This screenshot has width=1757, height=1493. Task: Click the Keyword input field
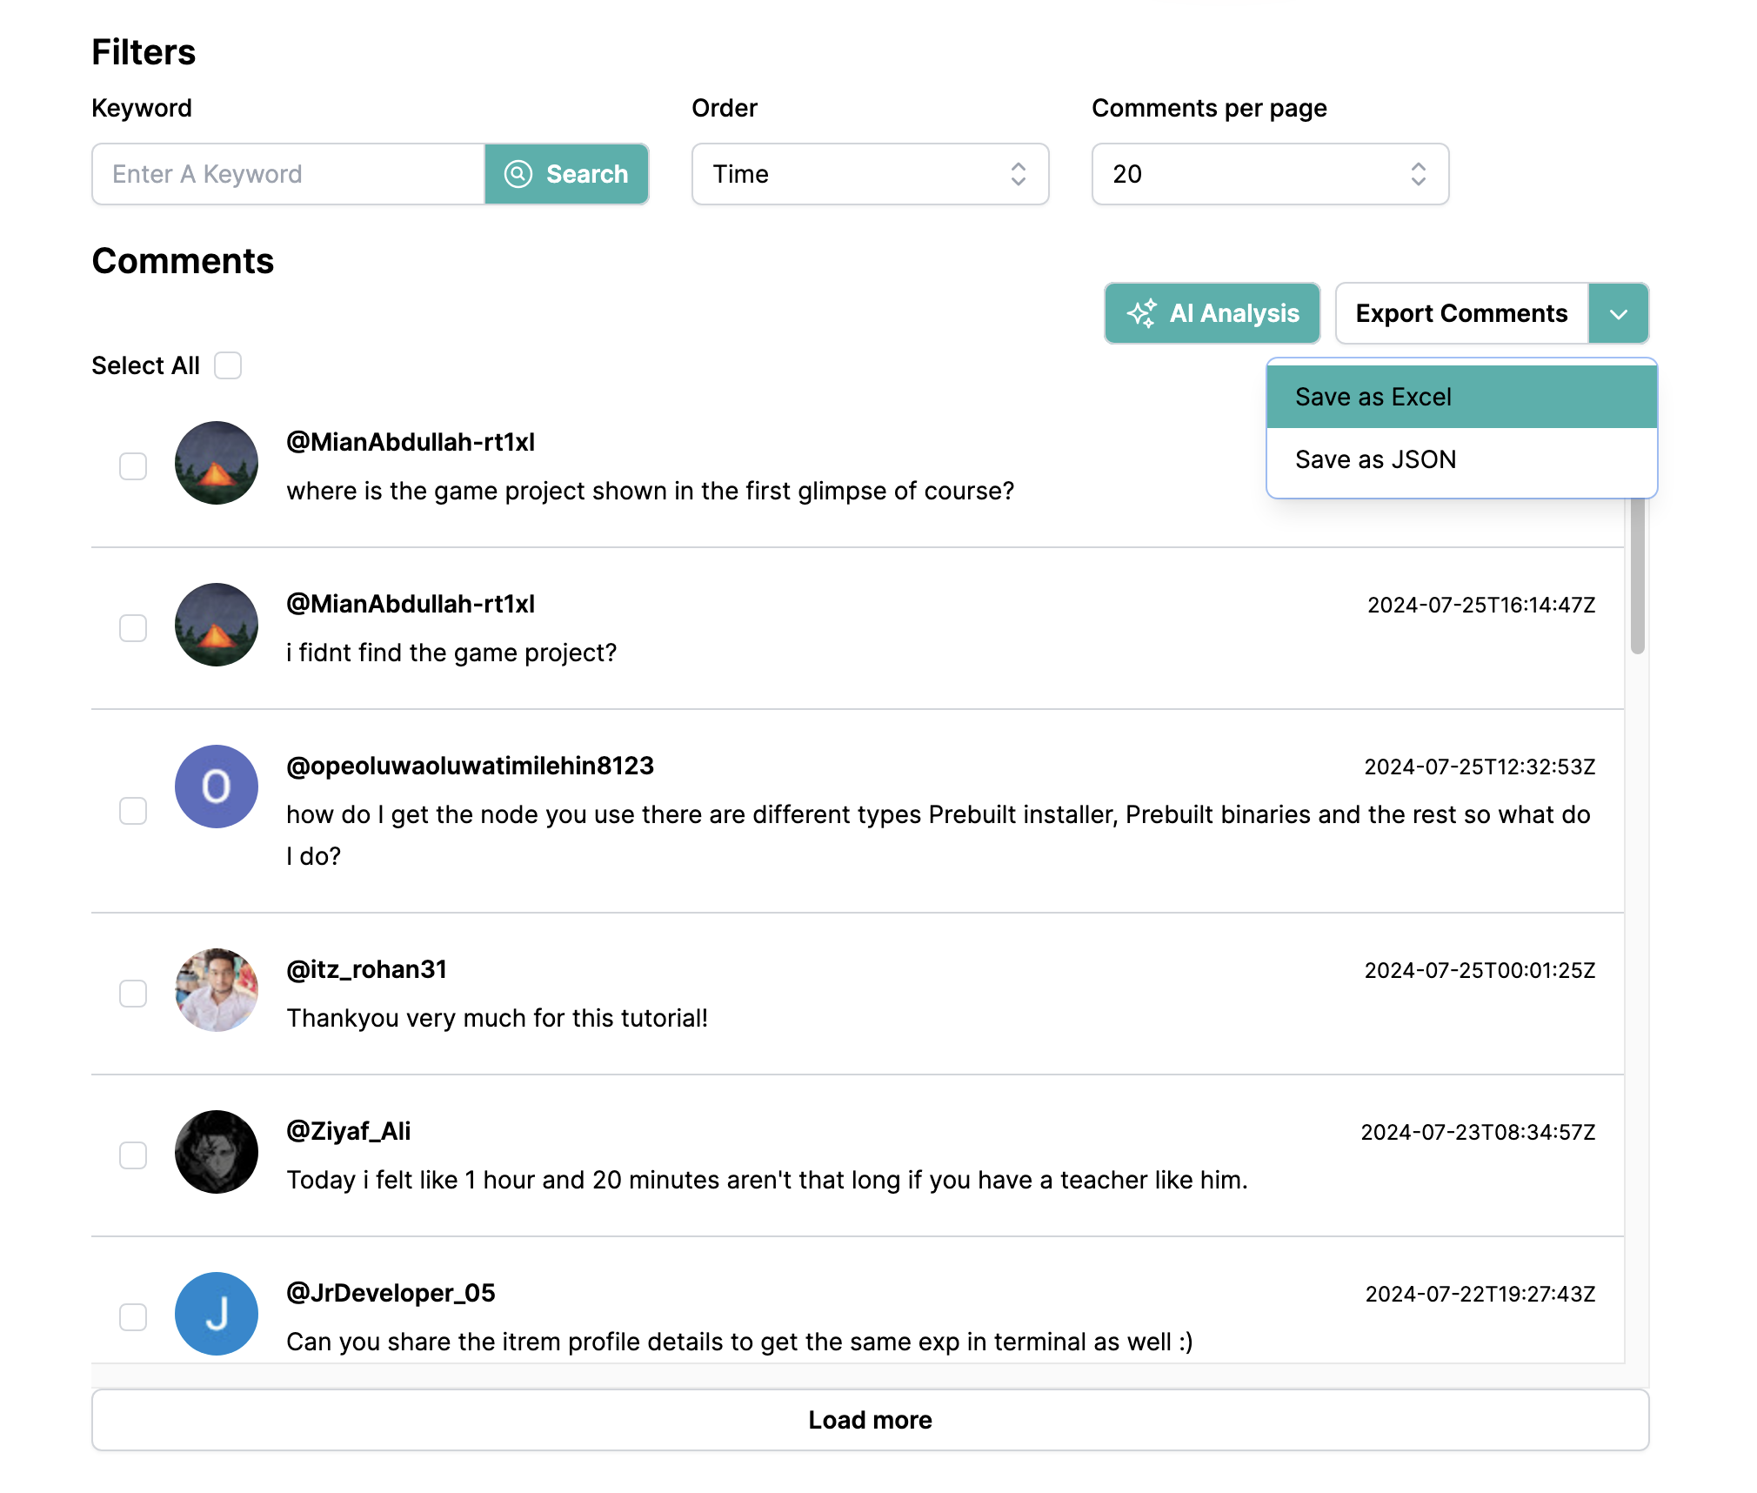click(287, 173)
